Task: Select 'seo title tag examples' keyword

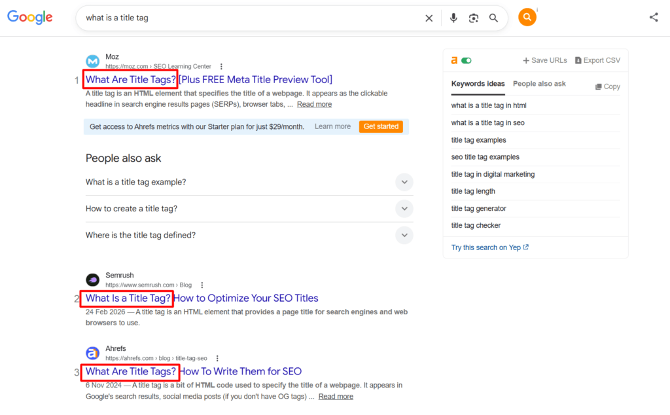Action: click(x=485, y=157)
